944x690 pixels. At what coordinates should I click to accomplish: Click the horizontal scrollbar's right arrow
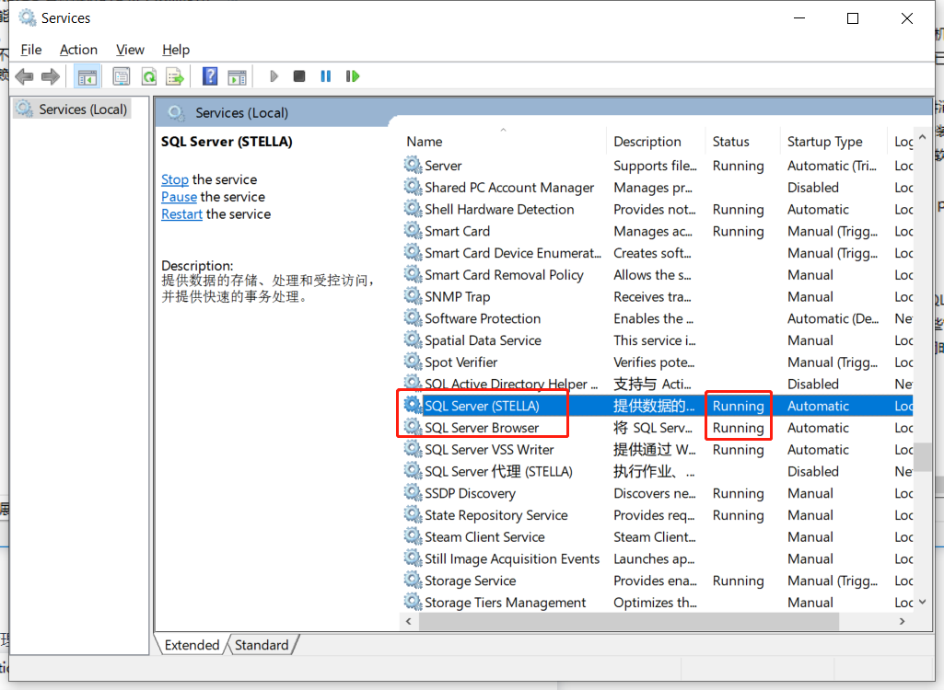[901, 621]
